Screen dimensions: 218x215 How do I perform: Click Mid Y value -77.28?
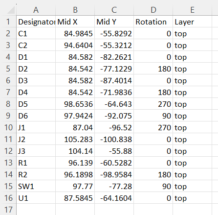(114, 186)
